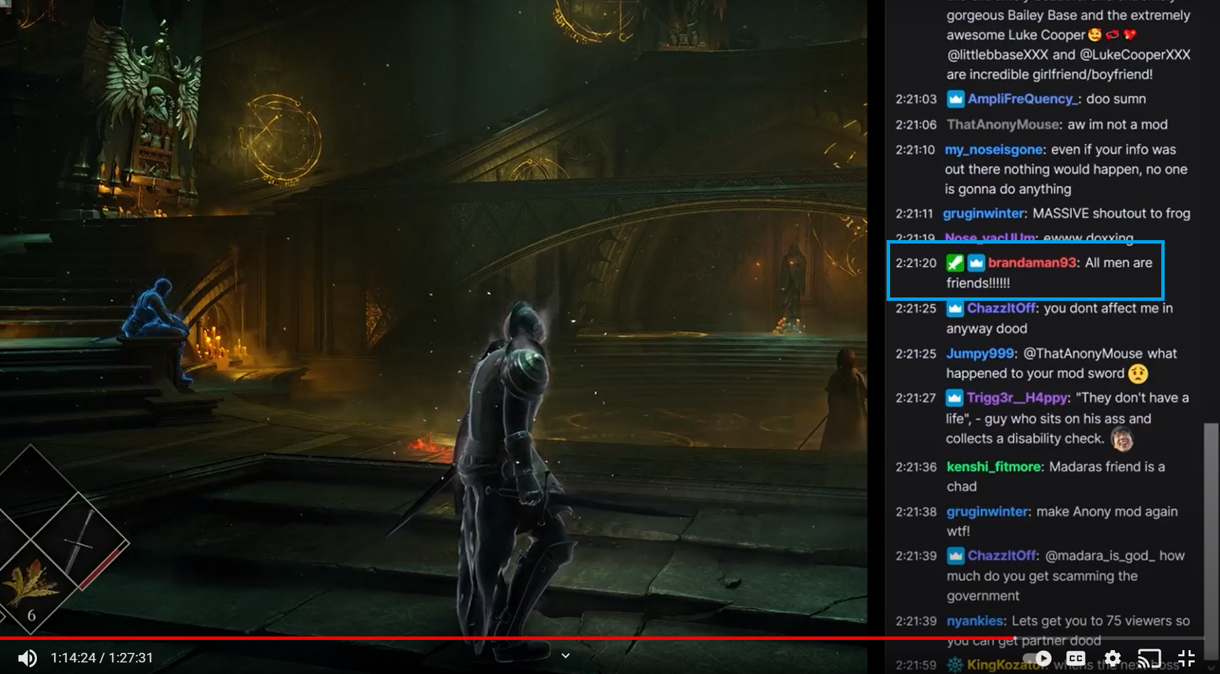The height and width of the screenshot is (674, 1220).
Task: Open the player settings gear
Action: (x=1113, y=658)
